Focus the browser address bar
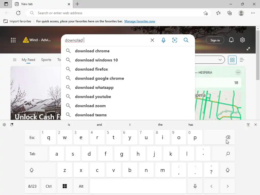 pyautogui.click(x=118, y=13)
